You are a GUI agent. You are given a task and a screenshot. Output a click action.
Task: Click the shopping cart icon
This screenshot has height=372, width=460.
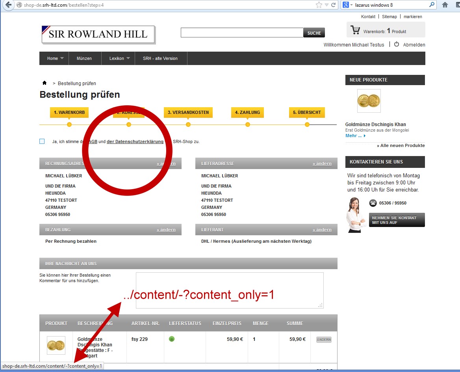coord(355,30)
